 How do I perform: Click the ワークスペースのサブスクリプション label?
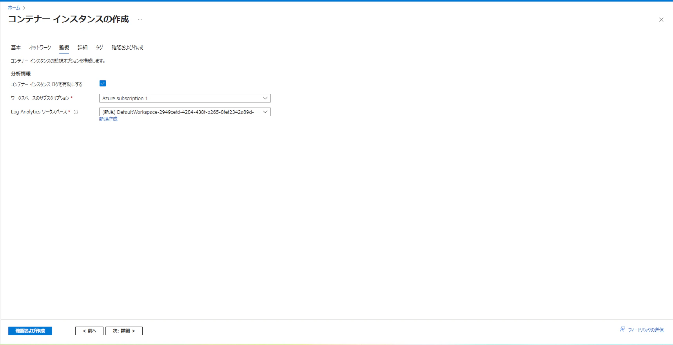click(40, 98)
